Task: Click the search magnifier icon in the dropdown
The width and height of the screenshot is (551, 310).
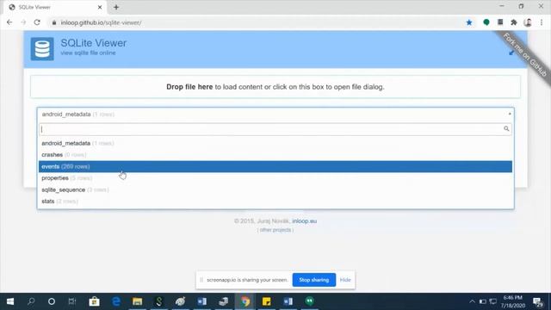Action: point(506,128)
